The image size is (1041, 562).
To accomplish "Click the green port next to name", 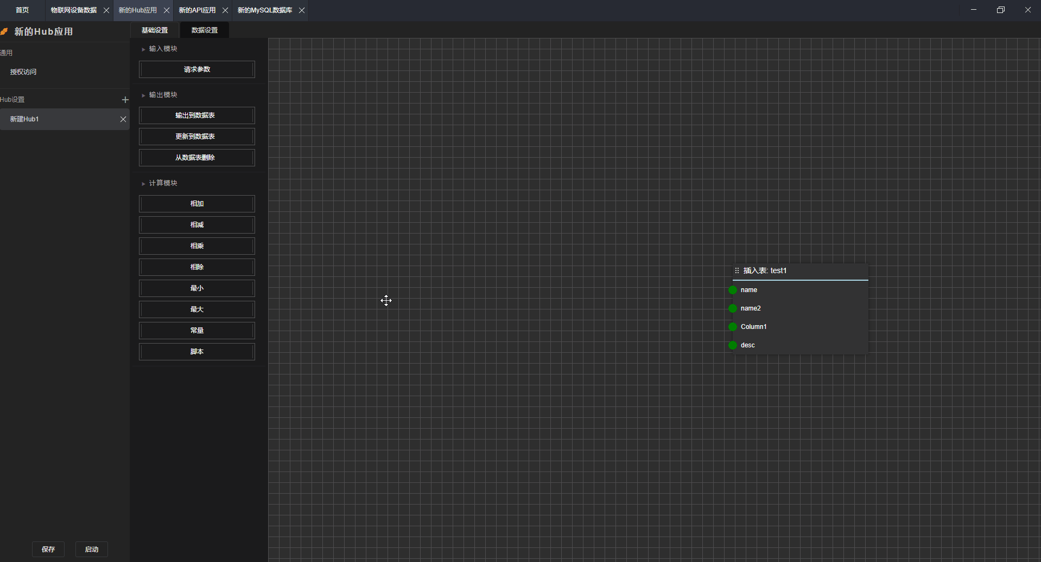I will pyautogui.click(x=733, y=290).
